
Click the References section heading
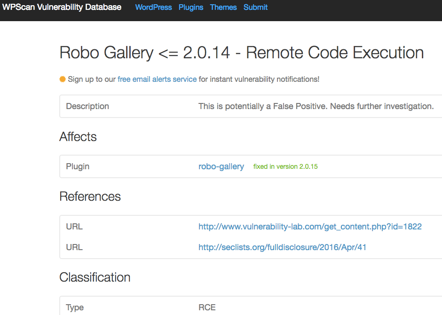pos(90,197)
